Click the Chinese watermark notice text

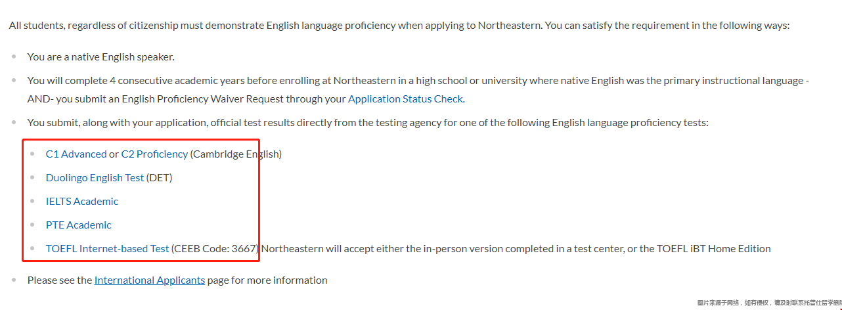tap(769, 303)
